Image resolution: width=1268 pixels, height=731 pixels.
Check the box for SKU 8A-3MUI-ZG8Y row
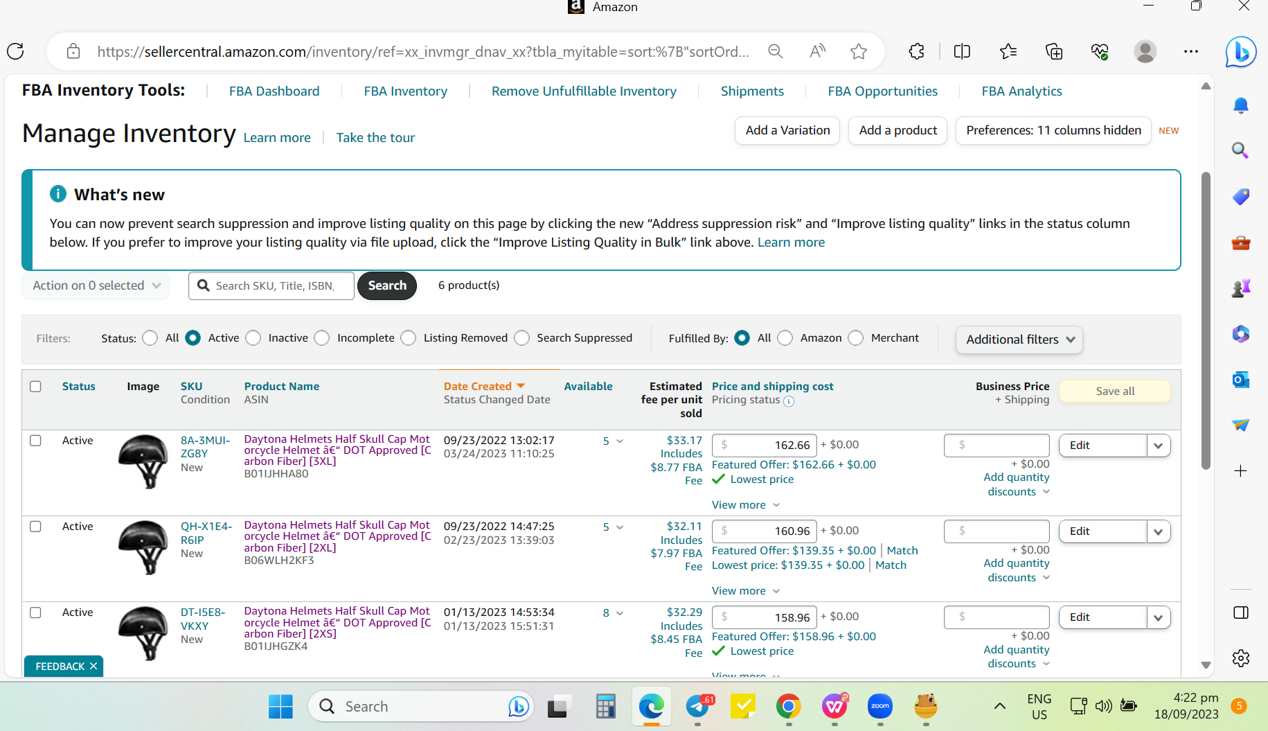36,441
